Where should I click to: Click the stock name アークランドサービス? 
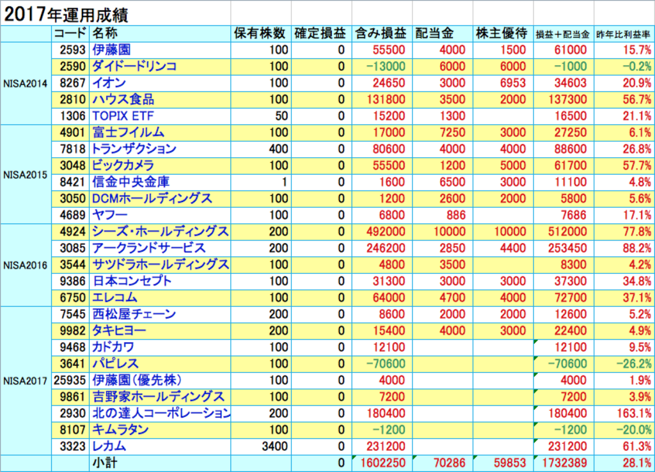pos(148,248)
